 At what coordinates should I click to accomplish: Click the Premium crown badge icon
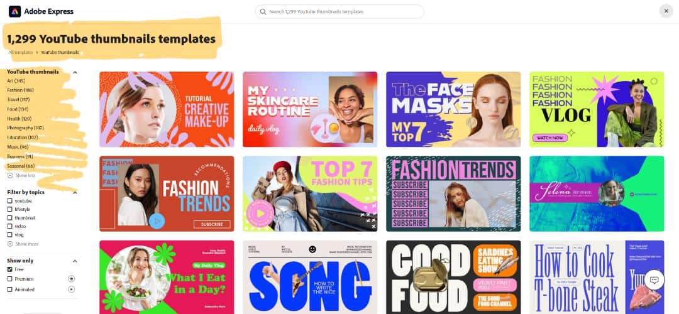(72, 279)
